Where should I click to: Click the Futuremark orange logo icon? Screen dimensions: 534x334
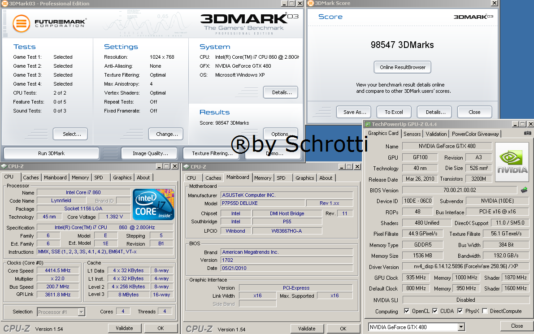coord(21,23)
